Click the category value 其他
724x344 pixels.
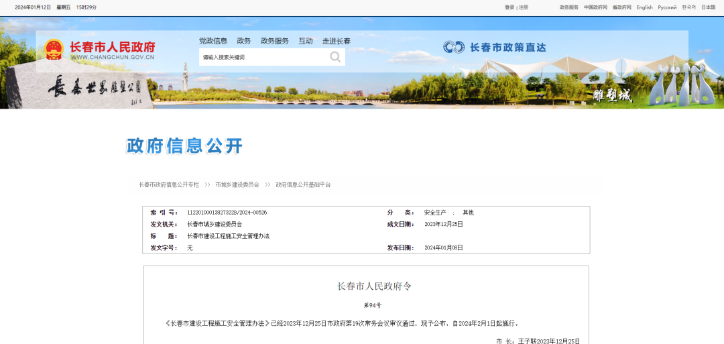point(468,213)
